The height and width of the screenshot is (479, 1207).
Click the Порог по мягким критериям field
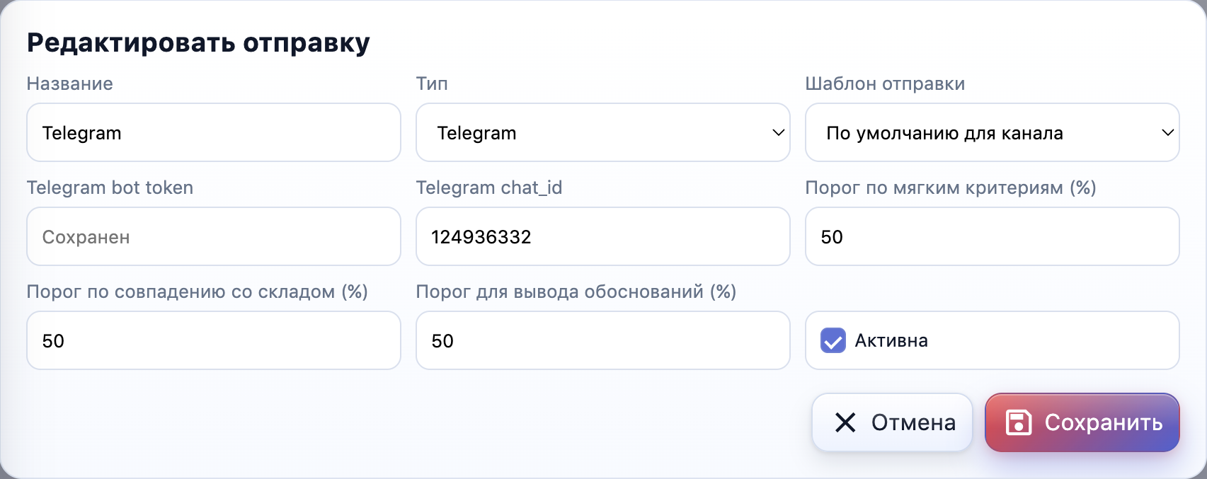pos(992,236)
